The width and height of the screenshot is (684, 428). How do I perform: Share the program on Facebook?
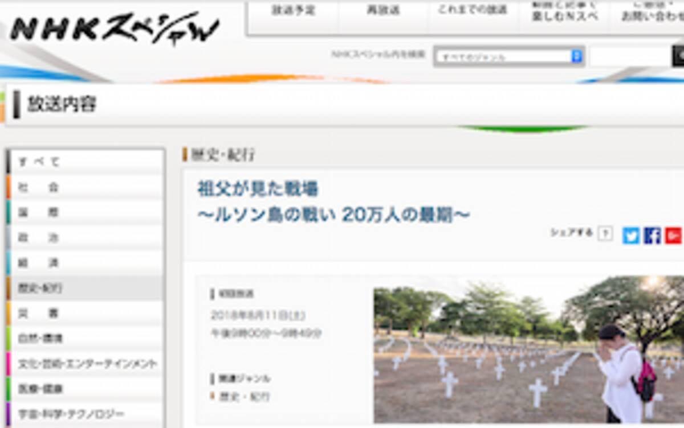pyautogui.click(x=652, y=235)
